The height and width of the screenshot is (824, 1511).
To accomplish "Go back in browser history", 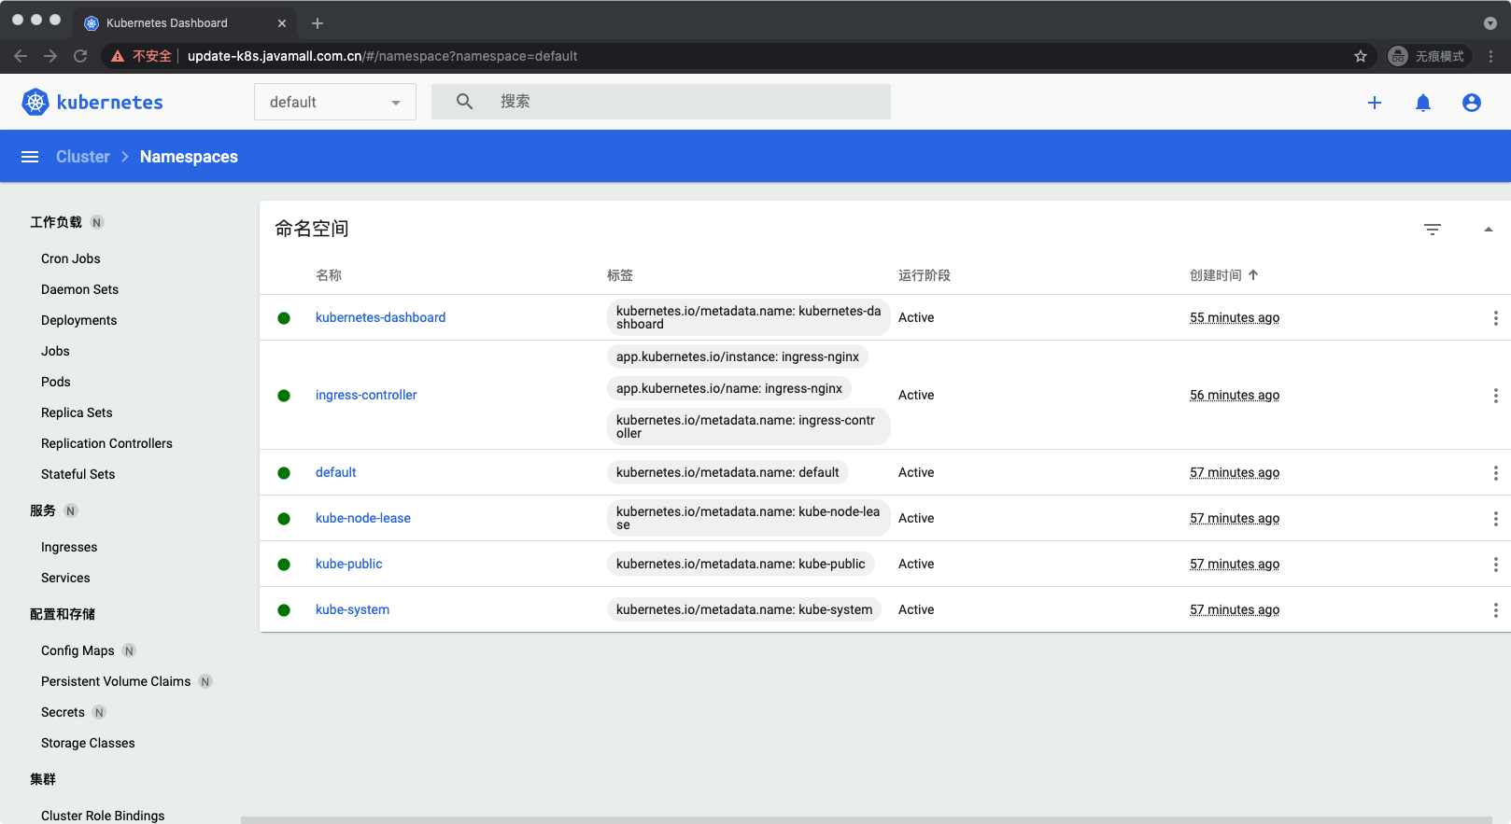I will pos(21,56).
